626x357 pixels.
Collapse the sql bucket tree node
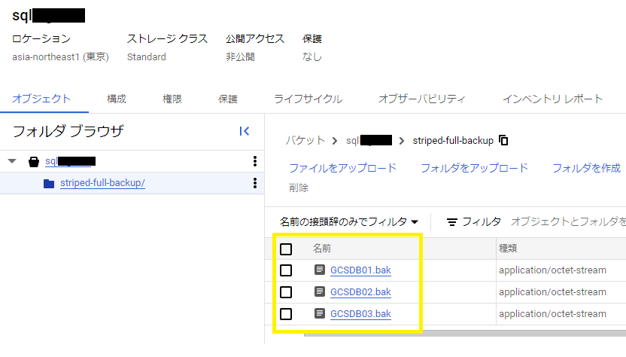(12, 161)
